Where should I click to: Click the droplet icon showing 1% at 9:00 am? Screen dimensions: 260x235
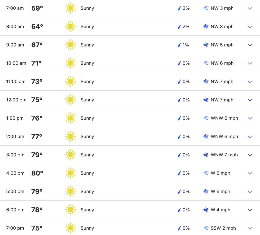(179, 45)
